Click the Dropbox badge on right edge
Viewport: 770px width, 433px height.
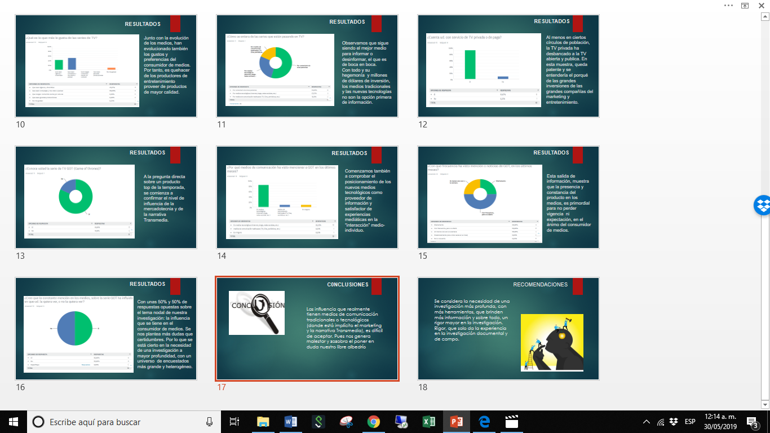pos(762,205)
